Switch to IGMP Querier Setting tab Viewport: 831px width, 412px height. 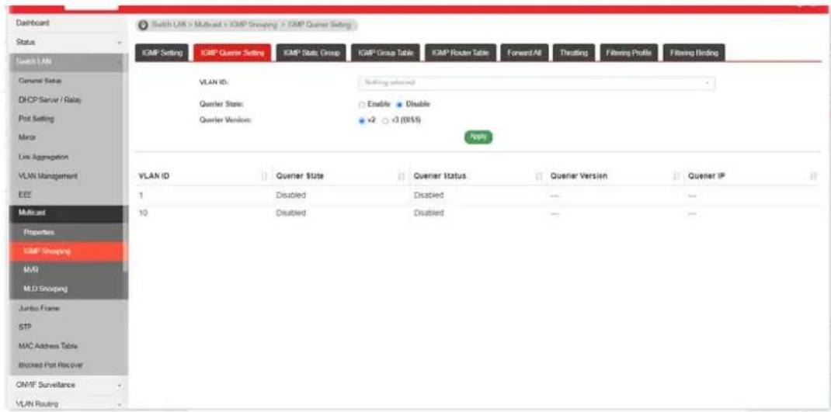(x=233, y=53)
